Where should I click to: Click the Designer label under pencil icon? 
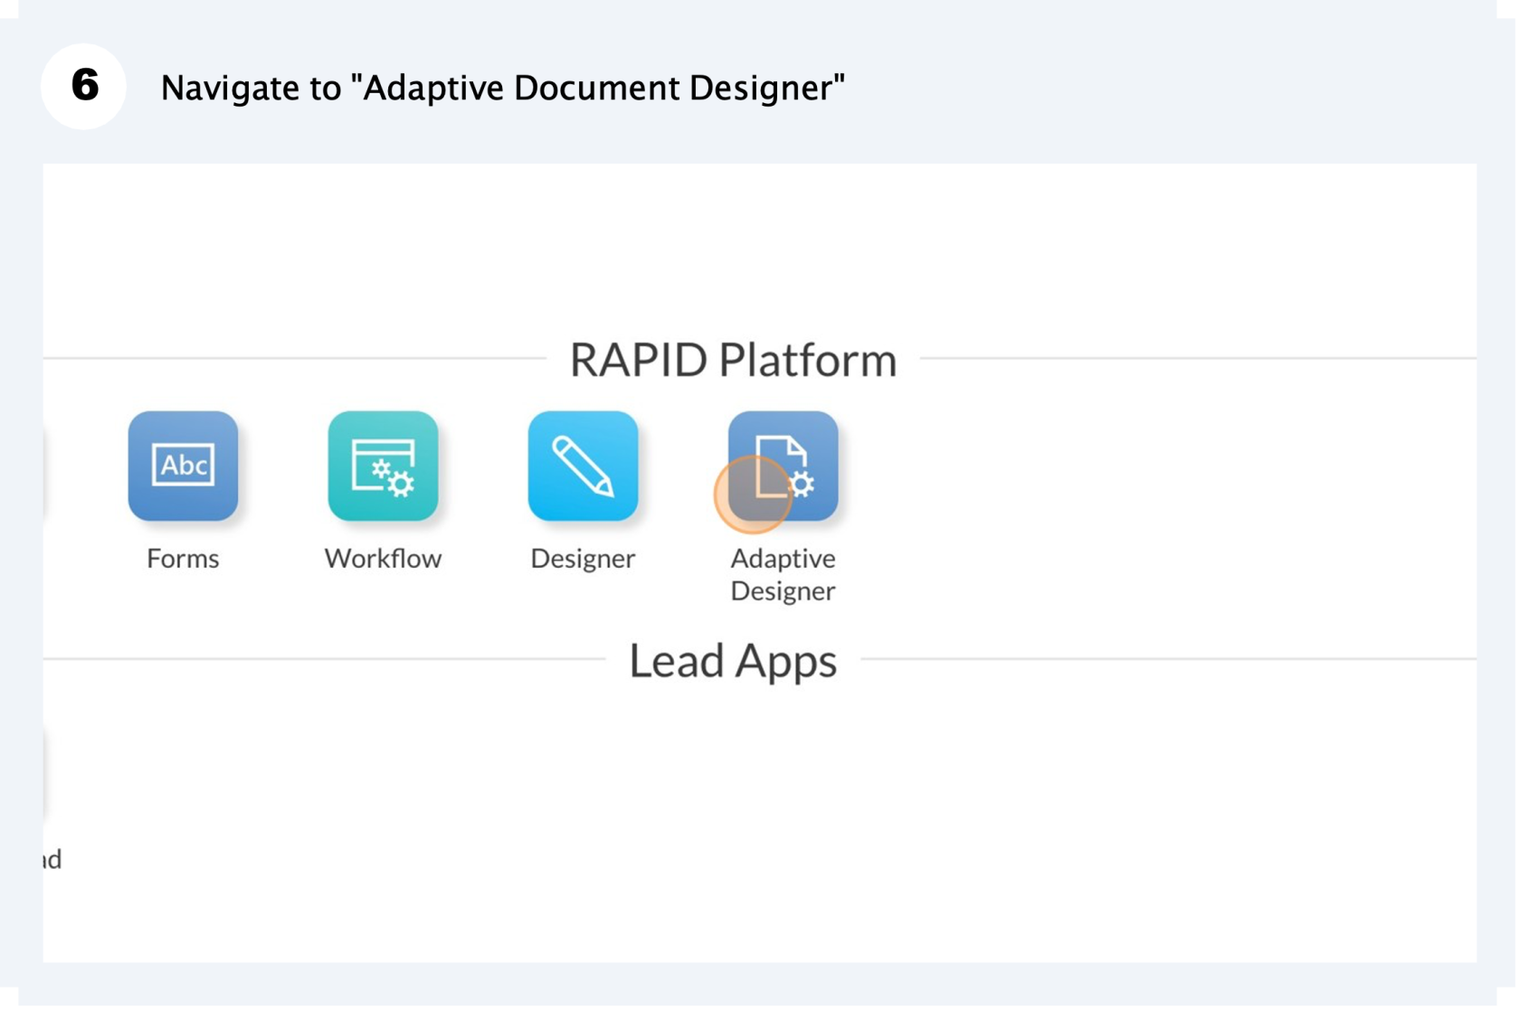click(584, 560)
